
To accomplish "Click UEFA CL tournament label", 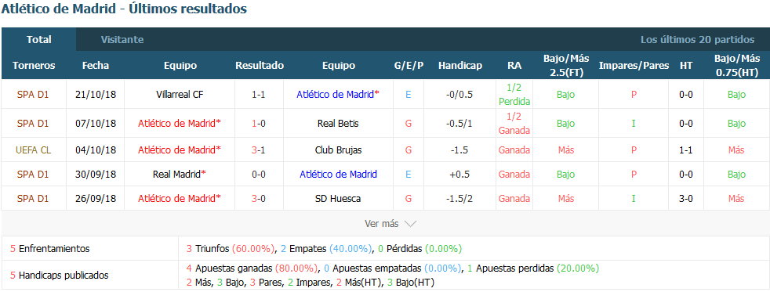I will pyautogui.click(x=34, y=150).
